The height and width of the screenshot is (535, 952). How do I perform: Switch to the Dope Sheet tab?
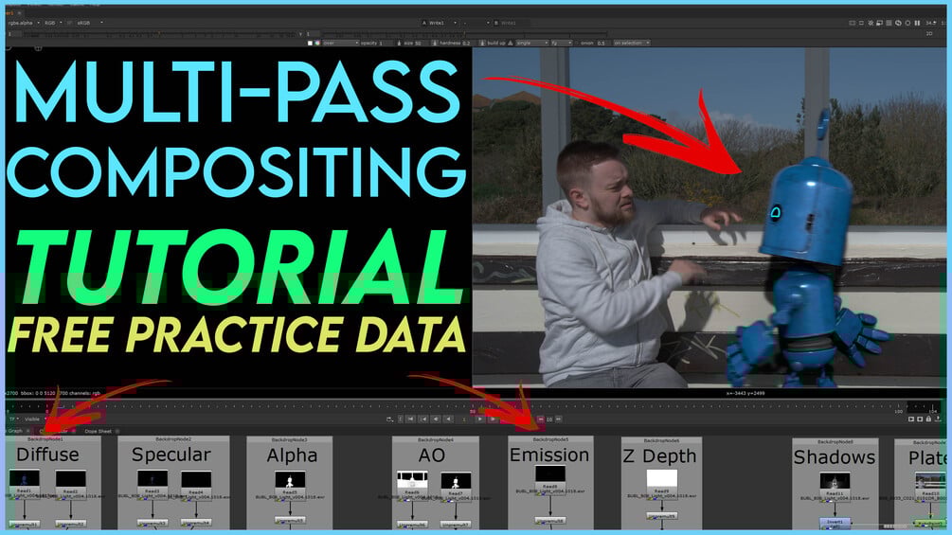[x=99, y=431]
